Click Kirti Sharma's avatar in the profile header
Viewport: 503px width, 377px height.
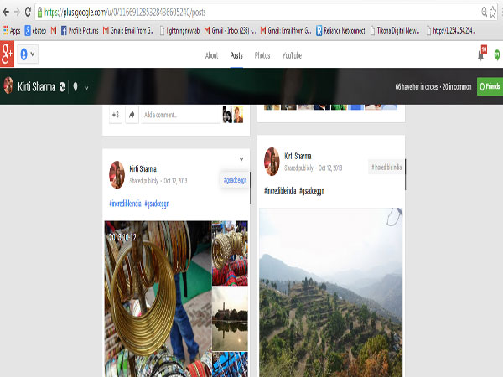coord(8,86)
